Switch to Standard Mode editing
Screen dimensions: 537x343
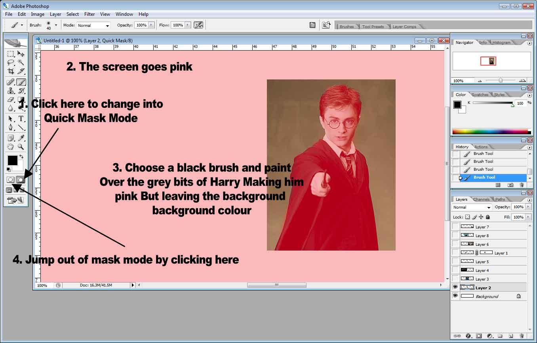coord(11,179)
